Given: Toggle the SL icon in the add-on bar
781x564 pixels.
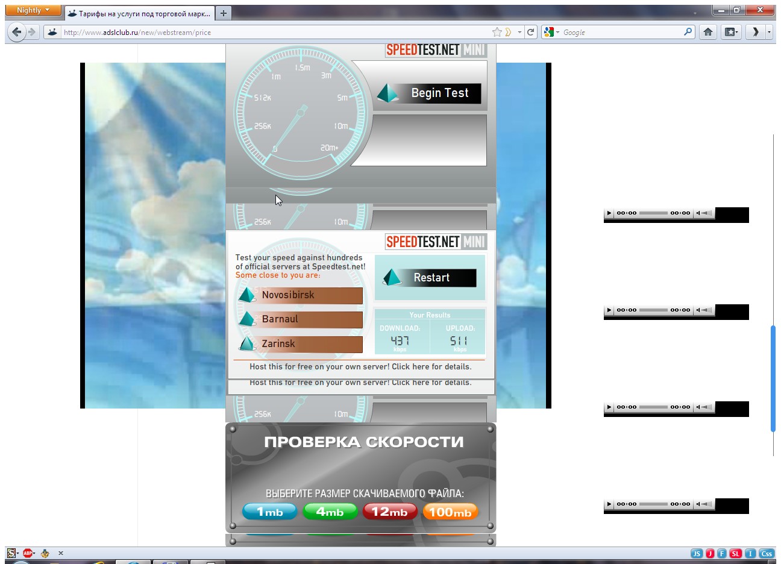Looking at the screenshot, I should point(736,553).
